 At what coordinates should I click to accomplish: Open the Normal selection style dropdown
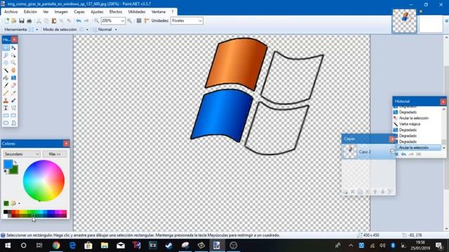[116, 29]
